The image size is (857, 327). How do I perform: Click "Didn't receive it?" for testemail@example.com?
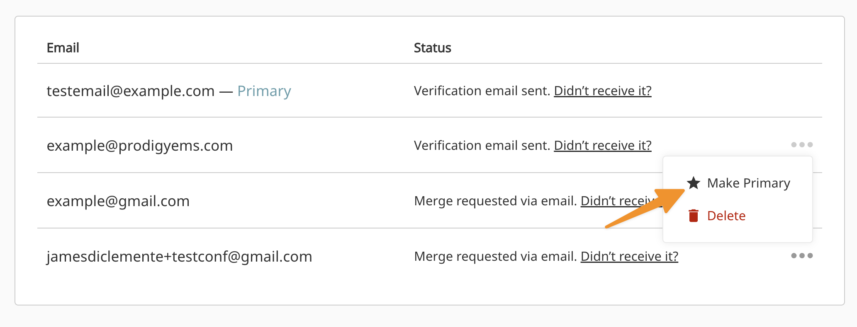click(602, 91)
